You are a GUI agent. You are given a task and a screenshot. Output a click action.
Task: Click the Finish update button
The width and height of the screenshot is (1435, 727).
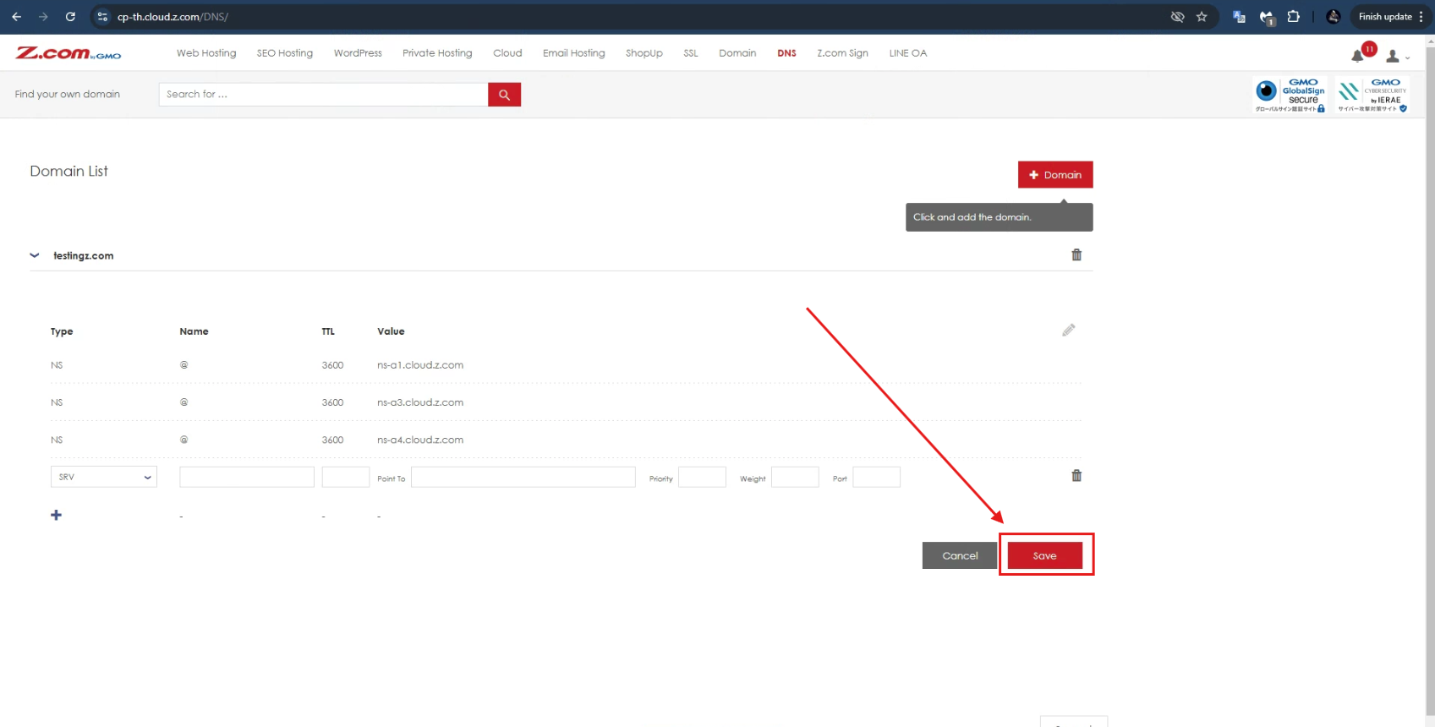[x=1390, y=17]
